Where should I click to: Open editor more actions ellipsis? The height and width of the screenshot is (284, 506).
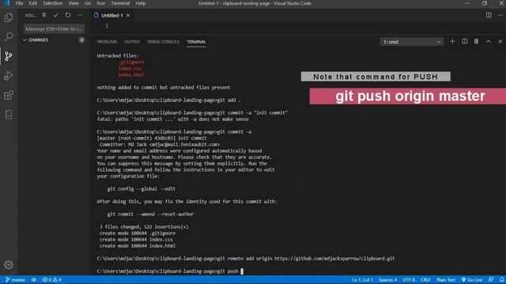click(500, 15)
